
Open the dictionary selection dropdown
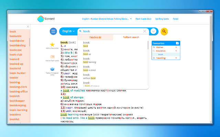coord(107,19)
